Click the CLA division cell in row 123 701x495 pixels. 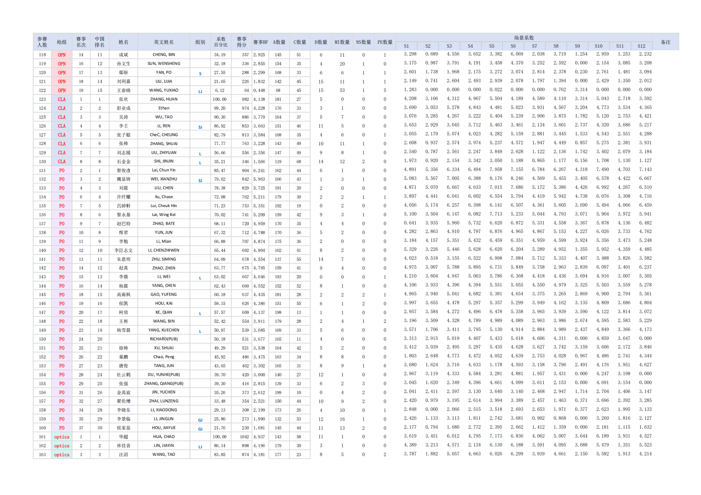point(62,99)
